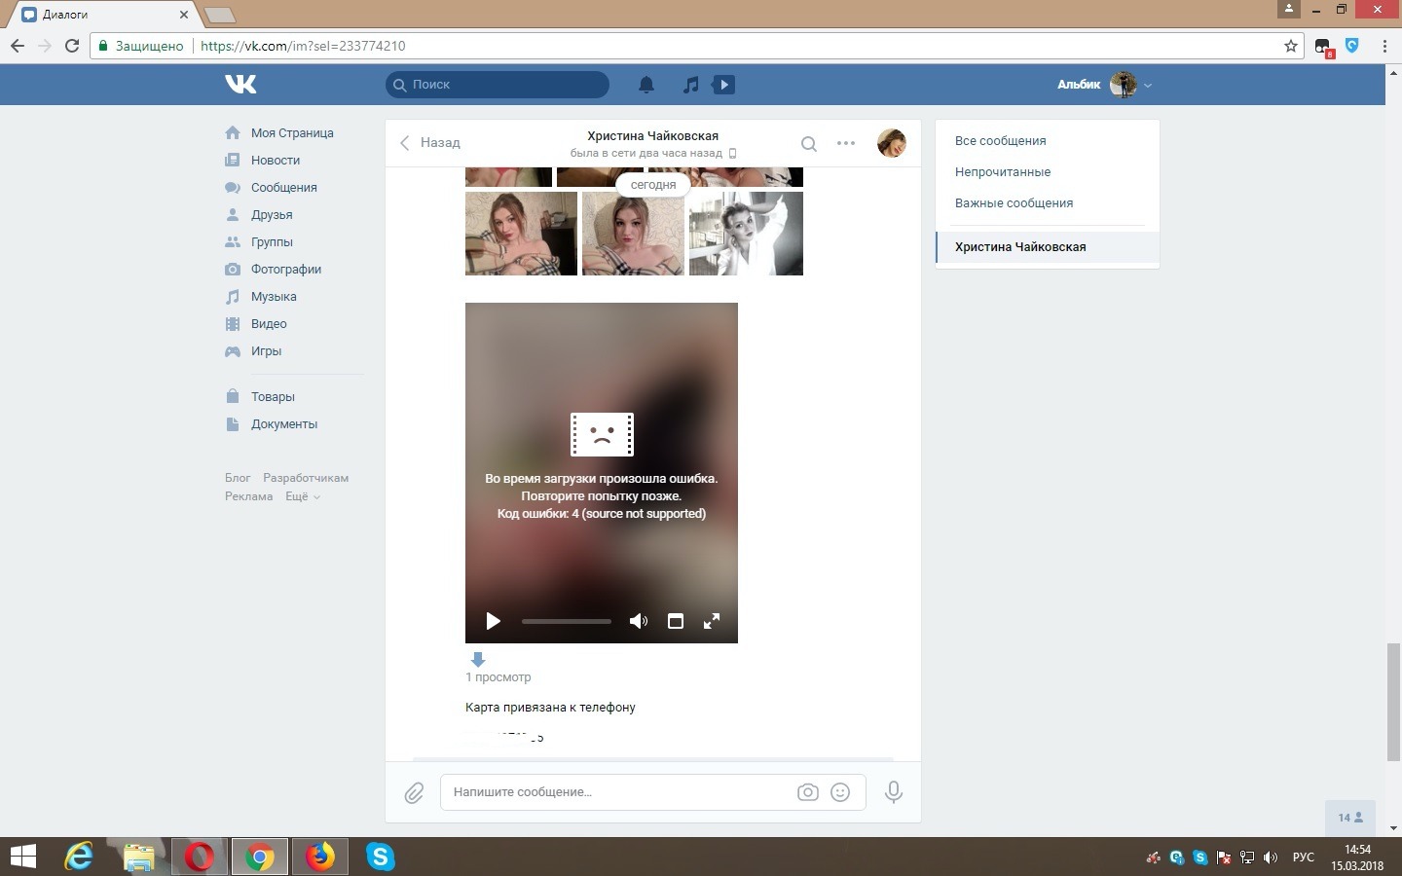
Task: Open conversation actions three-dots menu
Action: [846, 143]
